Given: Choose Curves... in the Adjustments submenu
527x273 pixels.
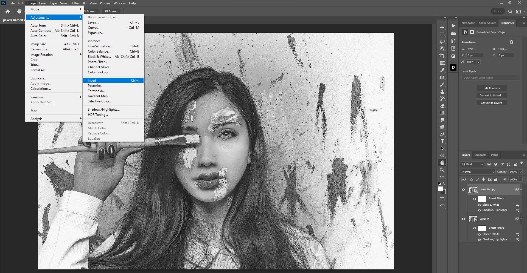Looking at the screenshot, I should 113,28.
